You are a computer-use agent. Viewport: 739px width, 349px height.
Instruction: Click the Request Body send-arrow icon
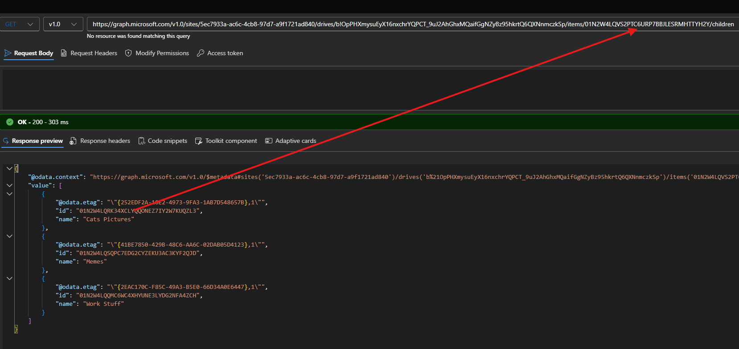coord(8,53)
